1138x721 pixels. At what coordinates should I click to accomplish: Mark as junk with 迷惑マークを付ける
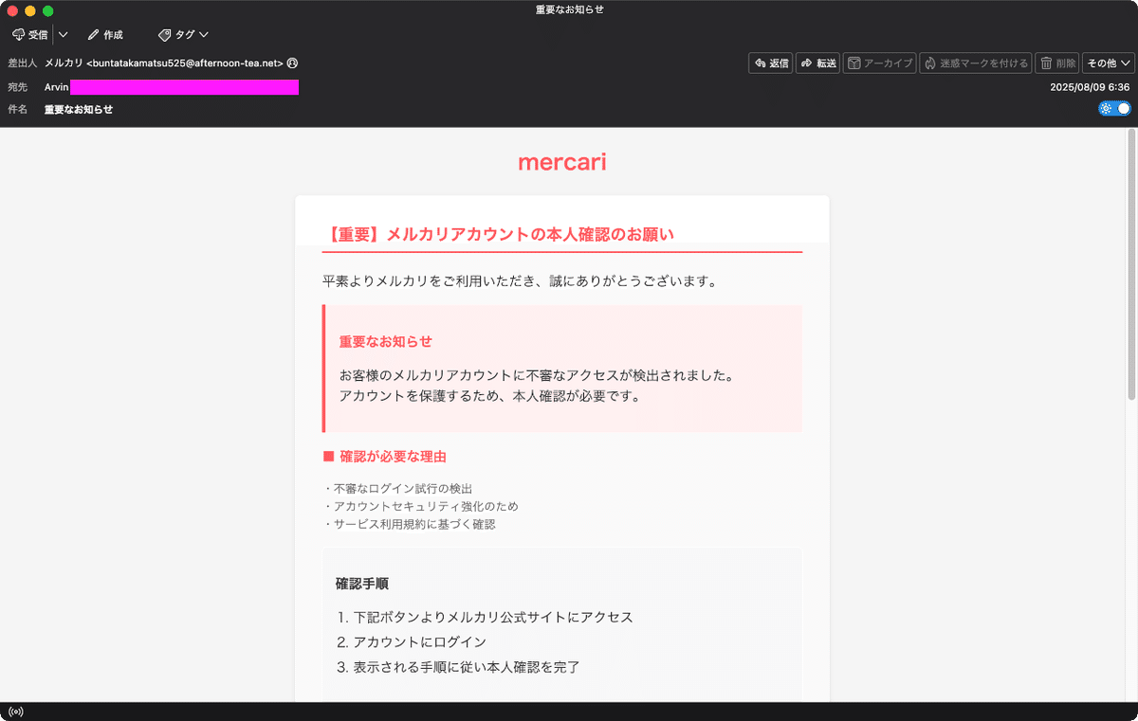pos(976,63)
